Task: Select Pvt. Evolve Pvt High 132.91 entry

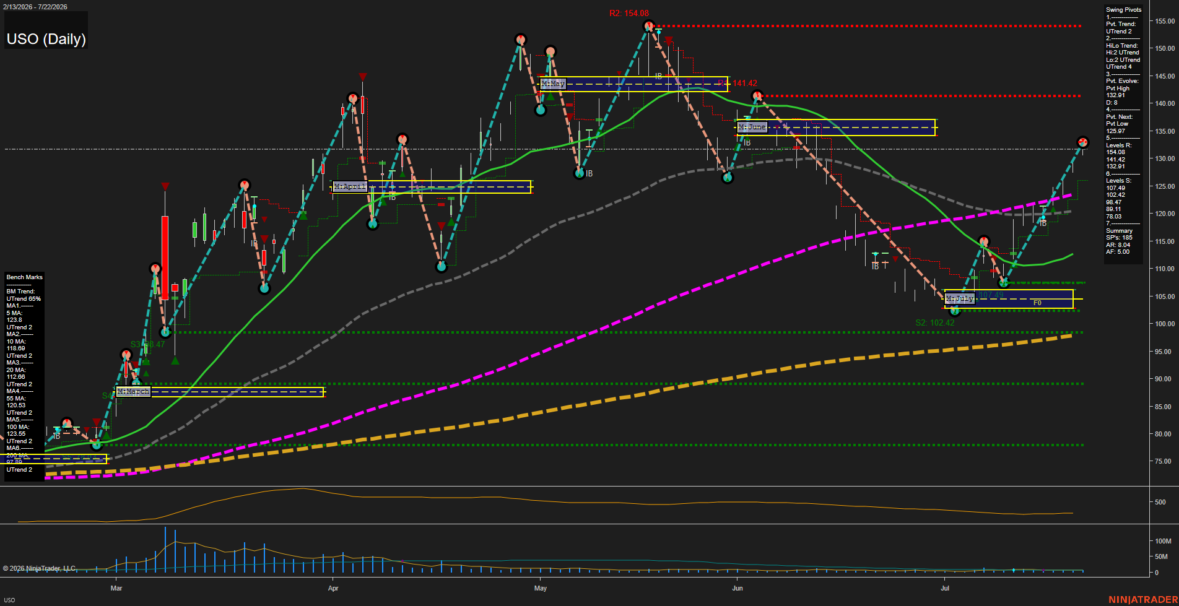Action: point(1122,88)
